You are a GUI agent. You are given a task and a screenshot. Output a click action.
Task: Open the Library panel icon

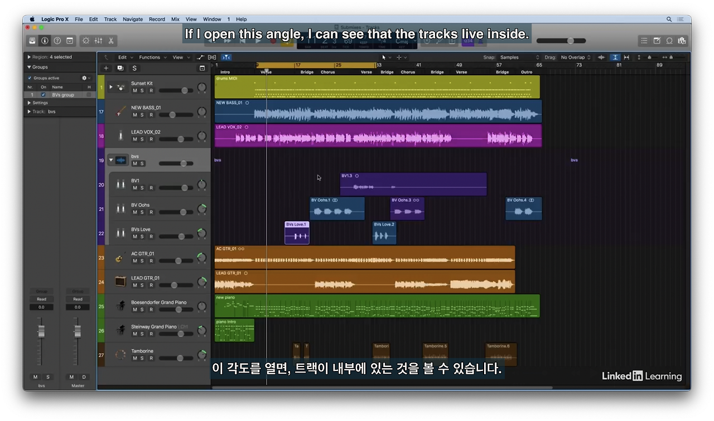point(32,41)
